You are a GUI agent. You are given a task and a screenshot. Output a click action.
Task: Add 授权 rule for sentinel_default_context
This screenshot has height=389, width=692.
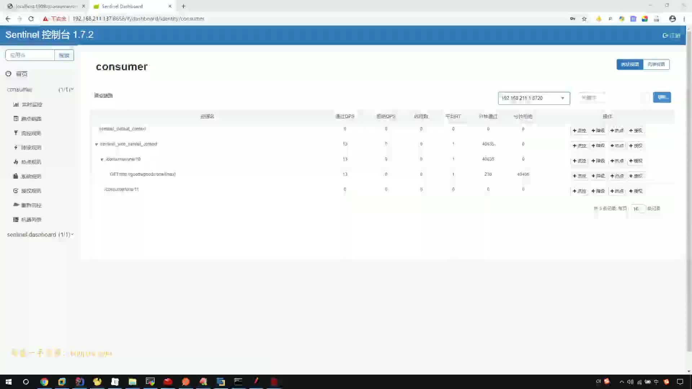pos(636,131)
